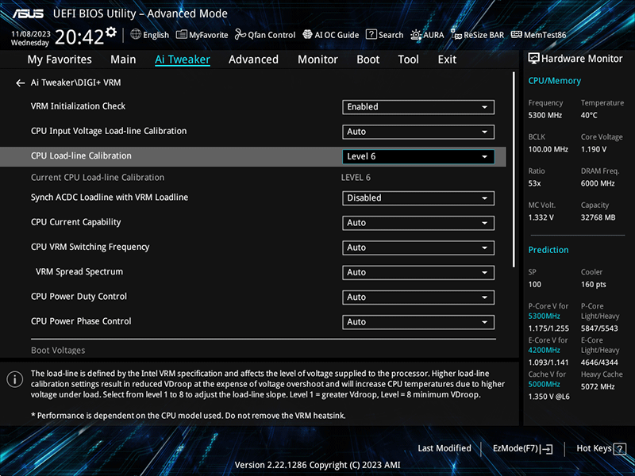The width and height of the screenshot is (635, 476).
Task: Open CPU Load-line Calibration Level 6 dropdown
Action: tap(418, 156)
